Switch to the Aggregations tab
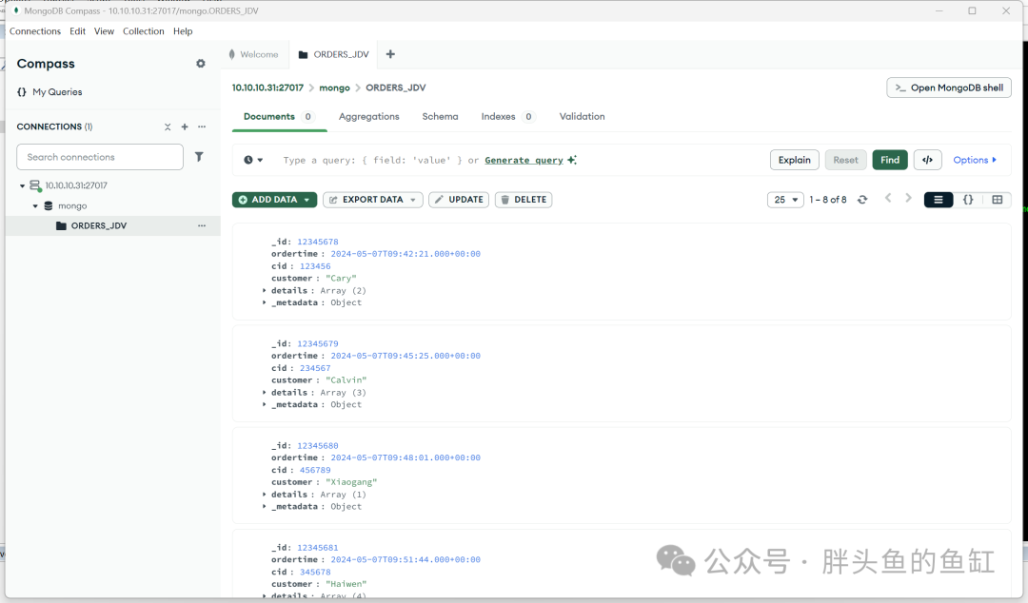The height and width of the screenshot is (603, 1028). click(369, 117)
